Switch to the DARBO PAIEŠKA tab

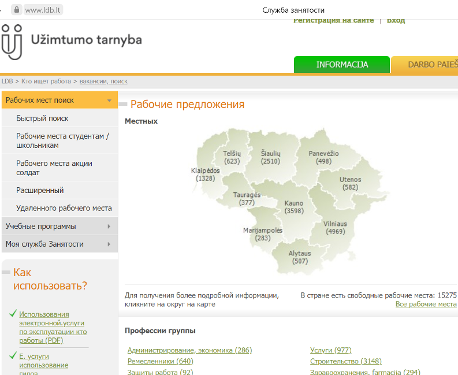click(x=425, y=64)
